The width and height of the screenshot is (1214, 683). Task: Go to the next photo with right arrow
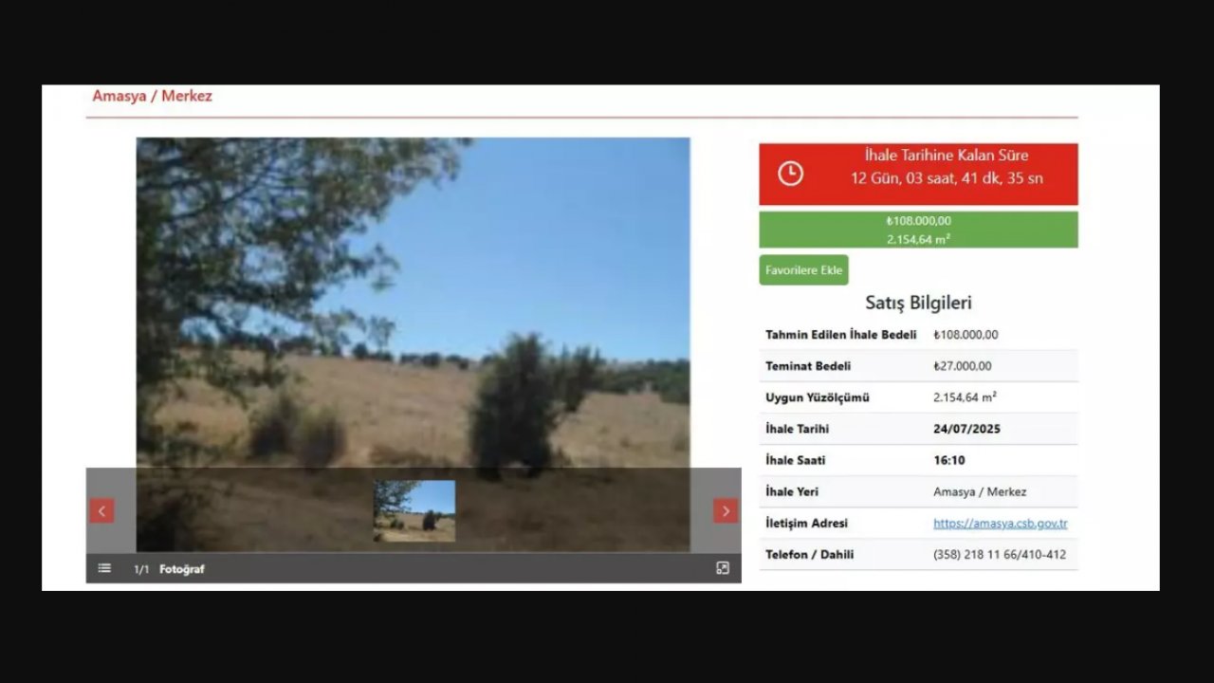coord(725,511)
